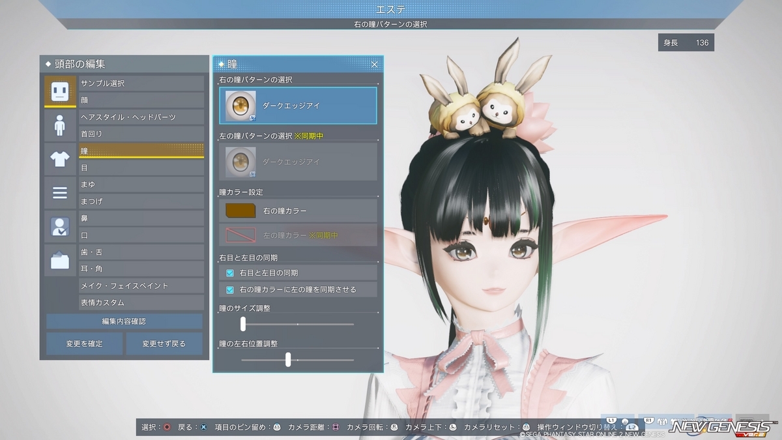Select the character profile category icon
The image size is (782, 440).
pyautogui.click(x=60, y=227)
